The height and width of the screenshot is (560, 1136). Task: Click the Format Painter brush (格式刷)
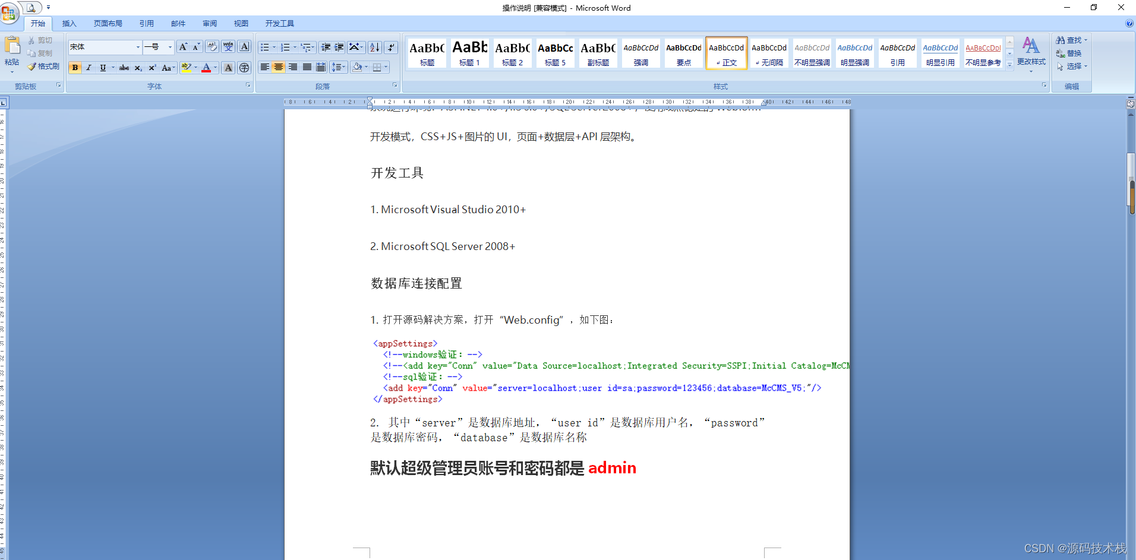[x=43, y=67]
